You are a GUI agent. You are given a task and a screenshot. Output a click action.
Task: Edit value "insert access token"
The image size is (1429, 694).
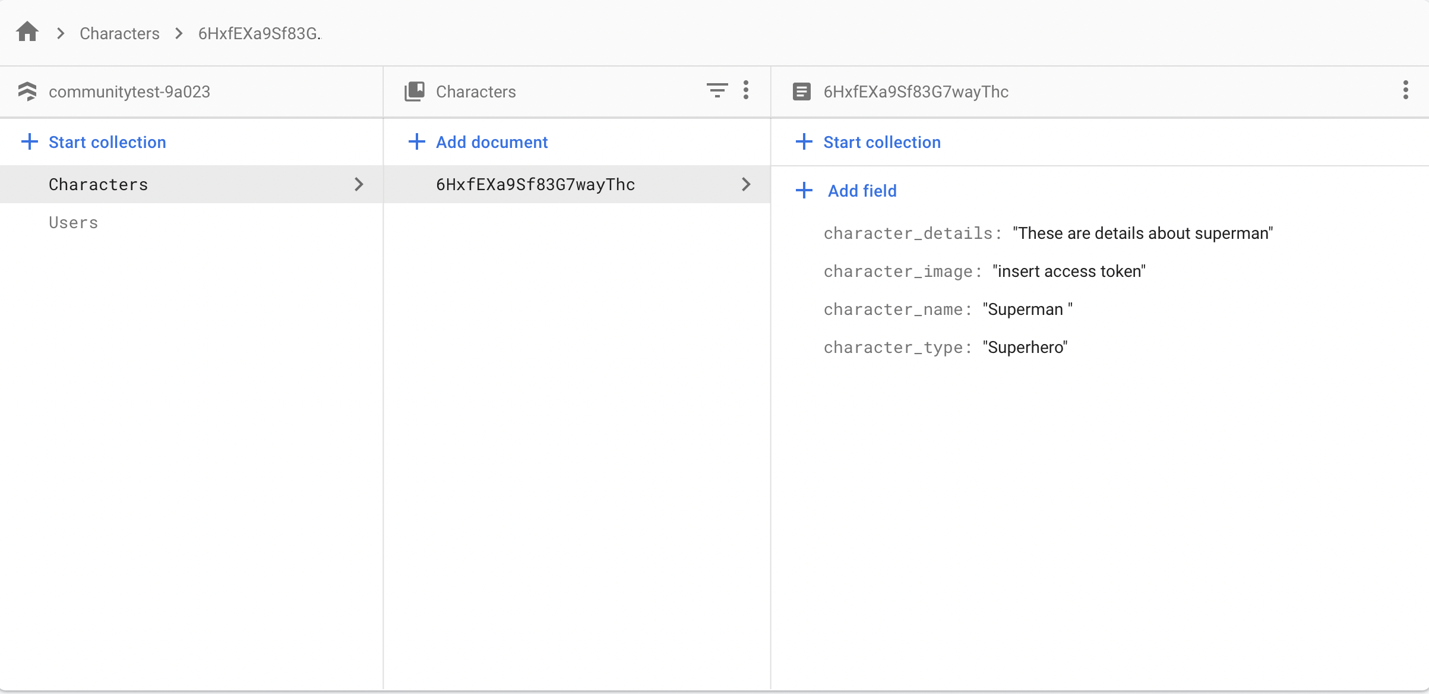[1069, 272]
